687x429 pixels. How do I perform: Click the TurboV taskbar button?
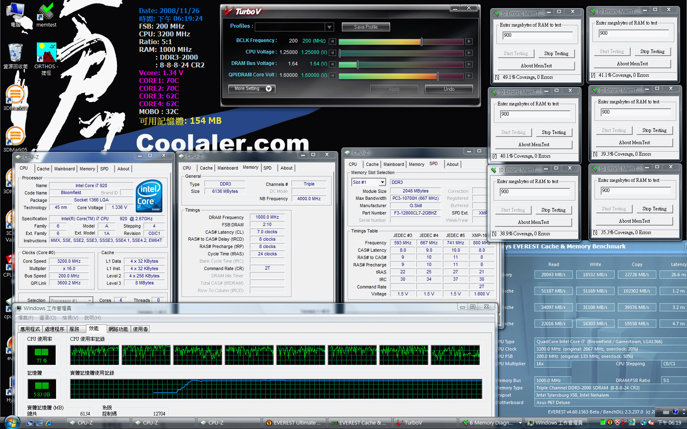pos(425,423)
